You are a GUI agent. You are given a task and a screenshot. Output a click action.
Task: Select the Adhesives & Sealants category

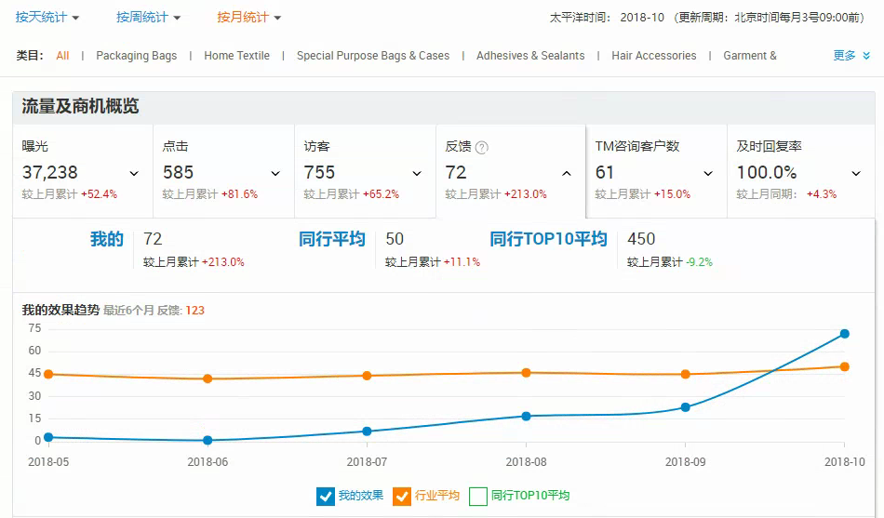point(530,56)
